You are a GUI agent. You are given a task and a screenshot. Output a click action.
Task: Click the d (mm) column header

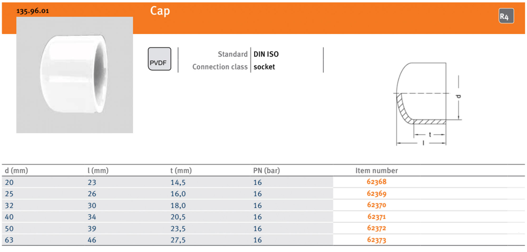16,170
